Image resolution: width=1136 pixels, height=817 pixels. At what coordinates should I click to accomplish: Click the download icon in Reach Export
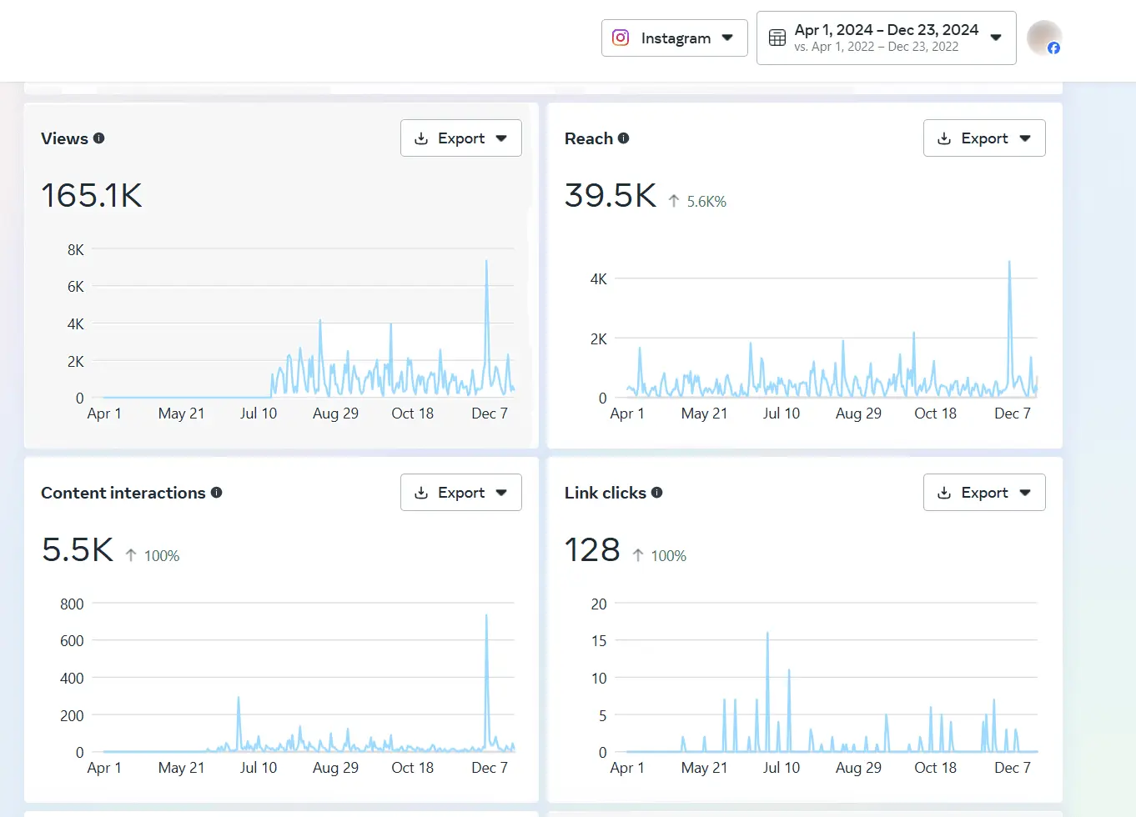click(x=944, y=138)
